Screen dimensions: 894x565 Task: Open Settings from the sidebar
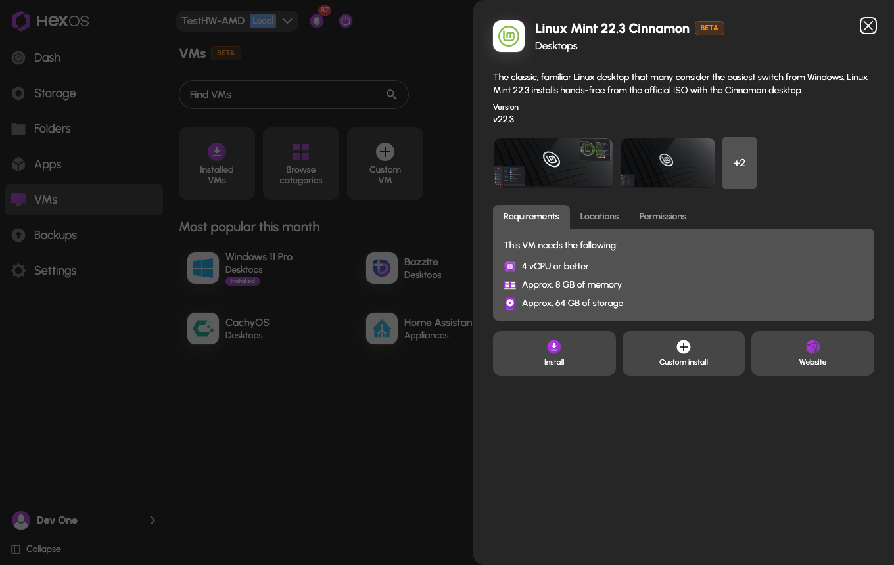coord(84,271)
